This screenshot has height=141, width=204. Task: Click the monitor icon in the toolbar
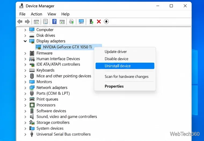point(81,22)
